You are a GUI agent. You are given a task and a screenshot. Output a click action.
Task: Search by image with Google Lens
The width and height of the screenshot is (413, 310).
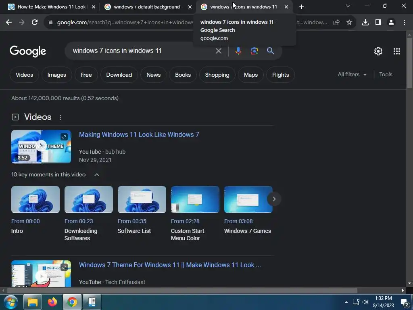254,51
